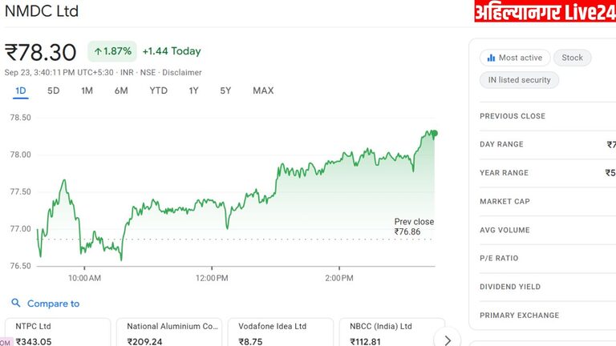616x346 pixels.
Task: Open the NTPC Ltd stock card
Action: tap(57, 333)
